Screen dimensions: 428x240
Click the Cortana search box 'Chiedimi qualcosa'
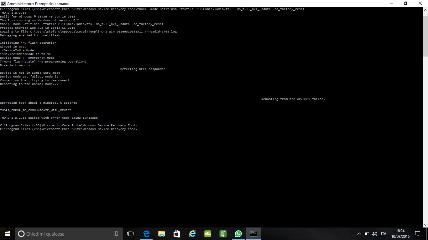pos(69,234)
